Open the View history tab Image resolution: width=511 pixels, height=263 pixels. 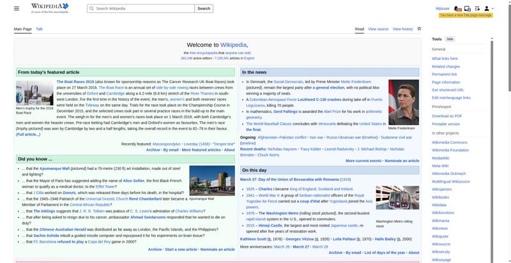point(402,29)
